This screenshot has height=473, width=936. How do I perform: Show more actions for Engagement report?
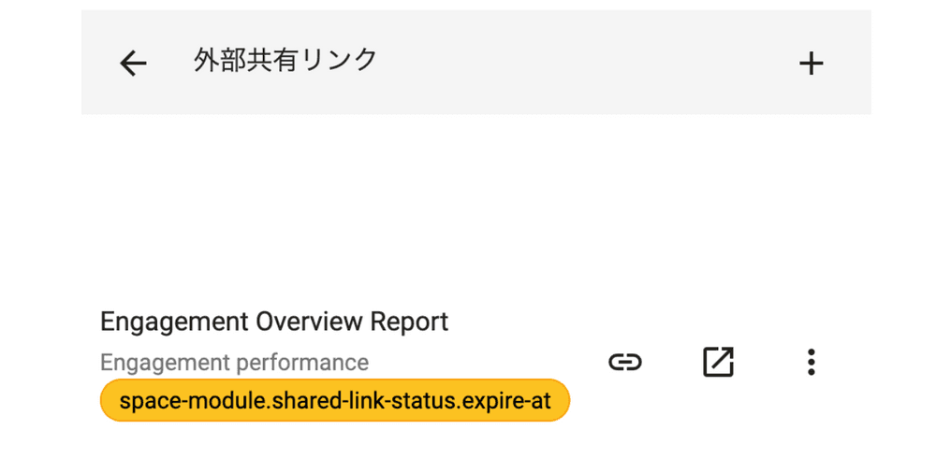point(811,362)
